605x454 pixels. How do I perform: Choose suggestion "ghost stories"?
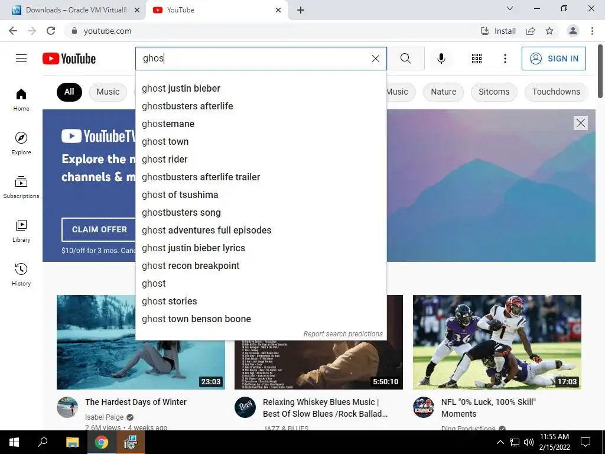pyautogui.click(x=261, y=301)
